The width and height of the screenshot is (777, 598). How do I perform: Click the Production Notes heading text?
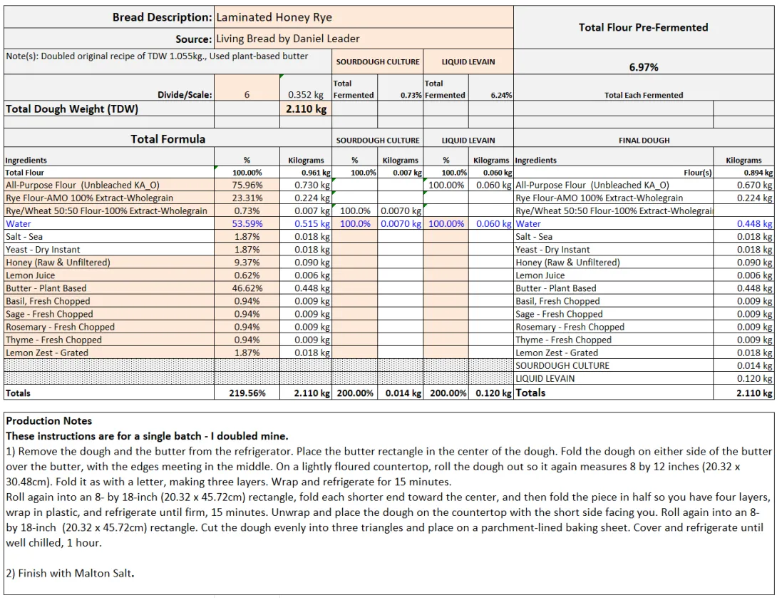pyautogui.click(x=49, y=421)
